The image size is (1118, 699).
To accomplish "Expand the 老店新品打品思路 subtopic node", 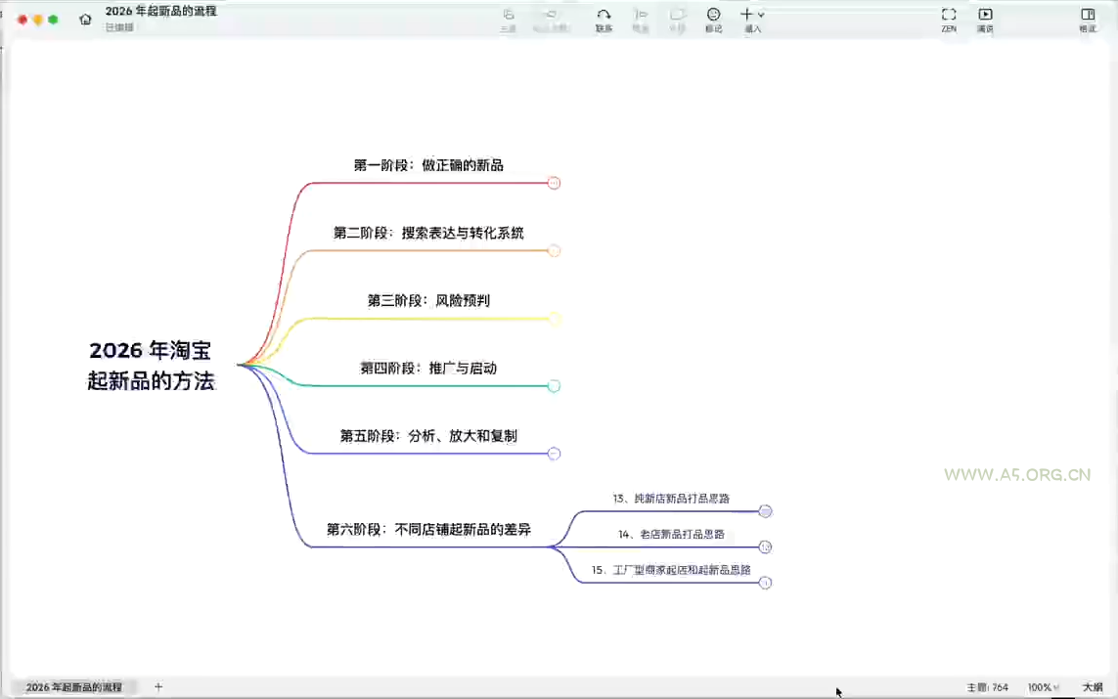I will (x=765, y=546).
